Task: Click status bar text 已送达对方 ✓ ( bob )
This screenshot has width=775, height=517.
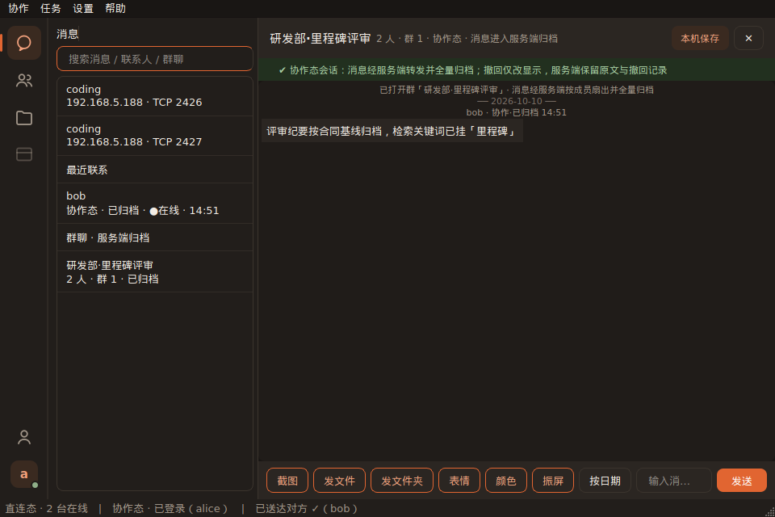Action: (307, 509)
